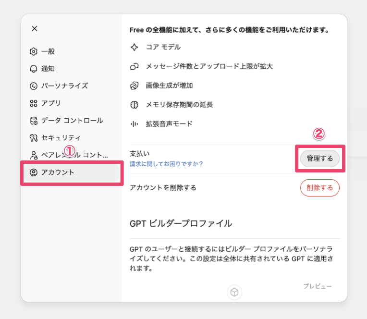Click the GPT のユーザーと接続するには description paragraph
This screenshot has height=319, width=367.
[231, 258]
